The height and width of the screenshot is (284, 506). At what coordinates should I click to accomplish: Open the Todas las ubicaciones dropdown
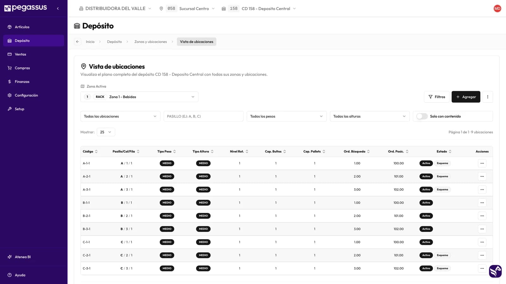pos(120,116)
